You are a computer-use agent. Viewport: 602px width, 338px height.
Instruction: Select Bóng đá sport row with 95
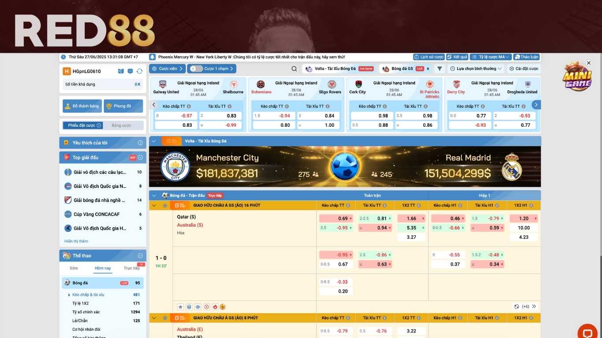pyautogui.click(x=103, y=283)
